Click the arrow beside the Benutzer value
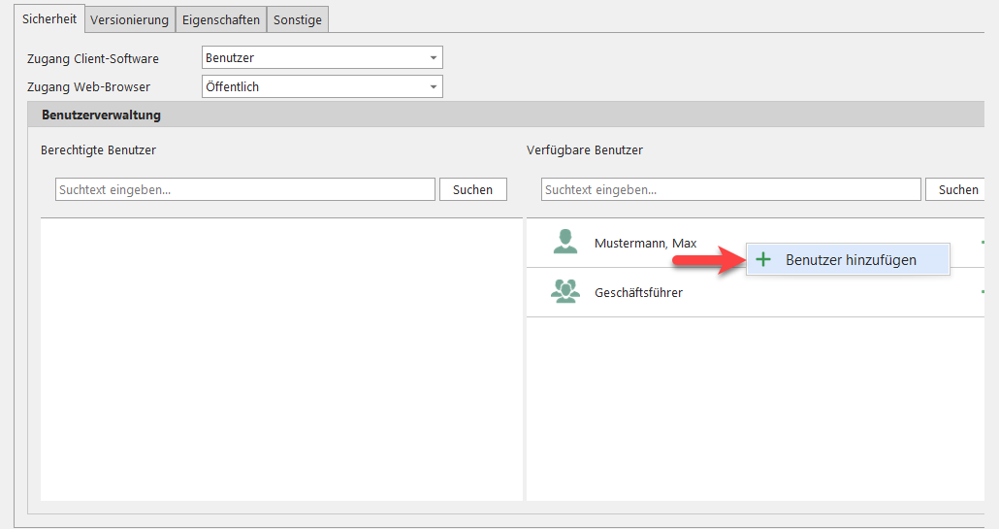The image size is (999, 529). pyautogui.click(x=433, y=58)
